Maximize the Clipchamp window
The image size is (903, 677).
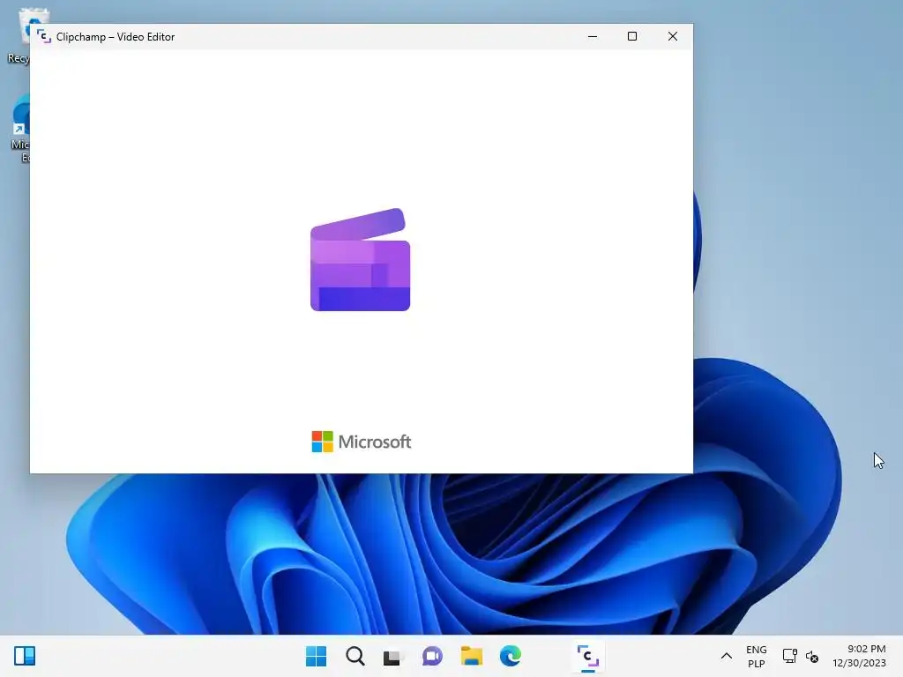tap(632, 36)
